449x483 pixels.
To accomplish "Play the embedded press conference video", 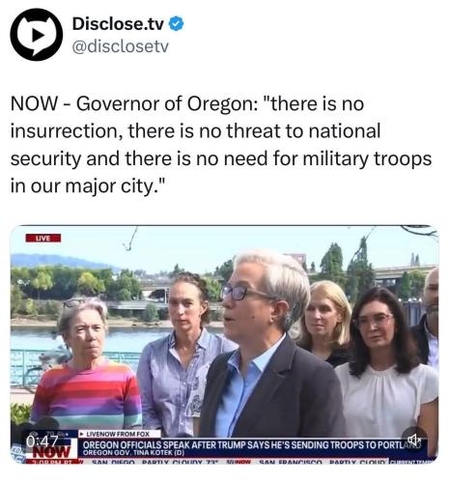I will 224,345.
